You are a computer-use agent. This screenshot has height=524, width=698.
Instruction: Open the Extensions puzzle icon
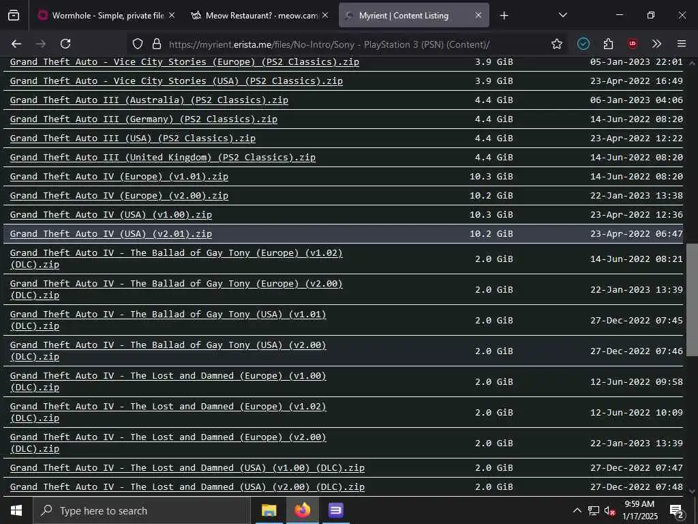608,44
